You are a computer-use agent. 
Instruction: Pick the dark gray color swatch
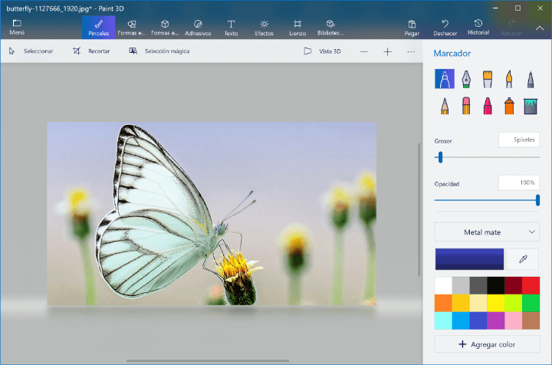478,285
